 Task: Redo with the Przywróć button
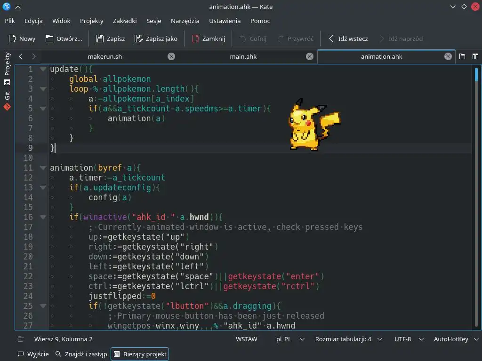click(x=296, y=39)
